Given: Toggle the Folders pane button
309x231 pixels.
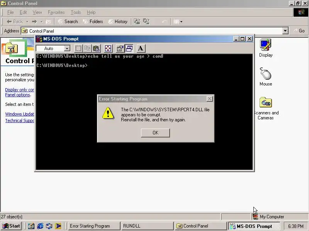Looking at the screenshot, I should [93, 22].
